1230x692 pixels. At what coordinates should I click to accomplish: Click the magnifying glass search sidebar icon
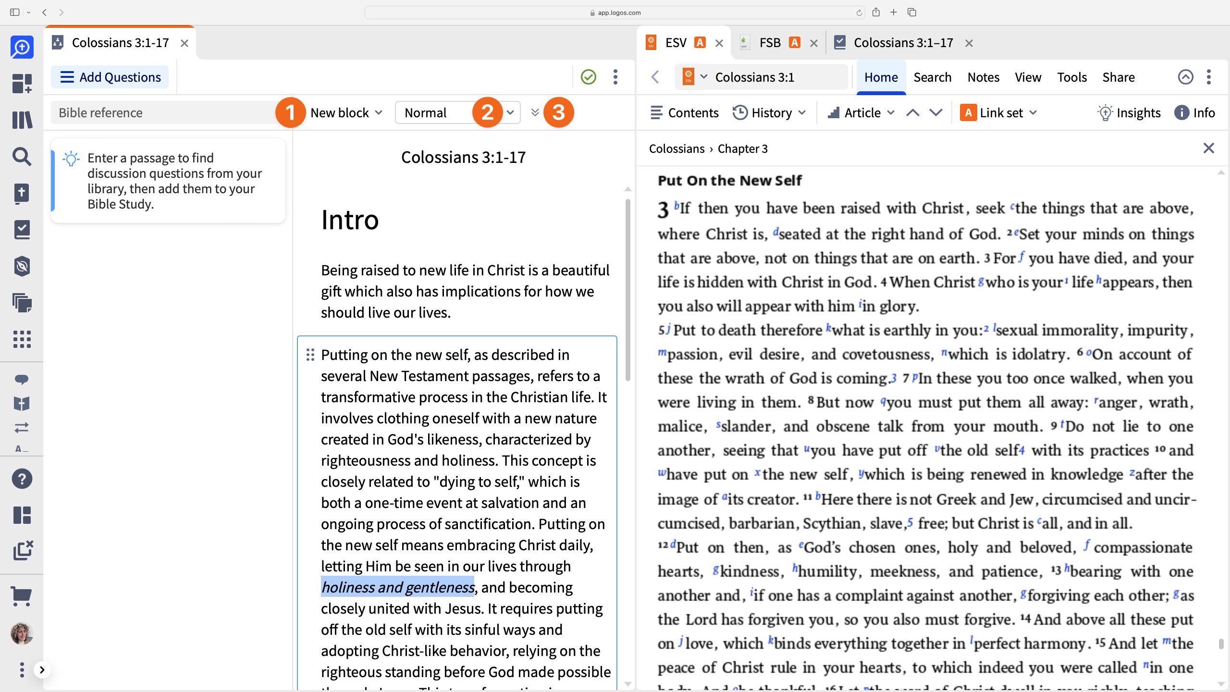click(x=22, y=157)
